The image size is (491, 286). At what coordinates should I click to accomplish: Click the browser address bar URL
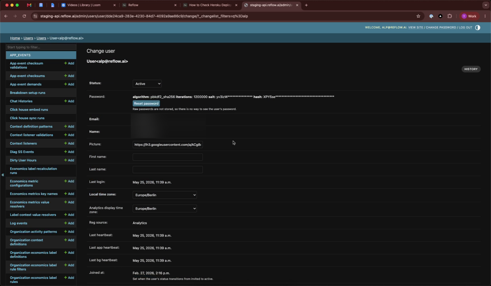[144, 16]
